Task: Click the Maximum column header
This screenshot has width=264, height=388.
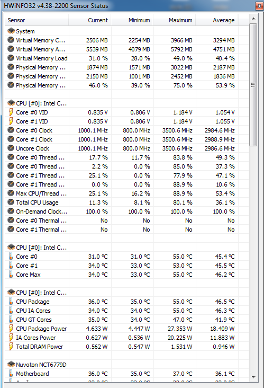Action: (175, 20)
